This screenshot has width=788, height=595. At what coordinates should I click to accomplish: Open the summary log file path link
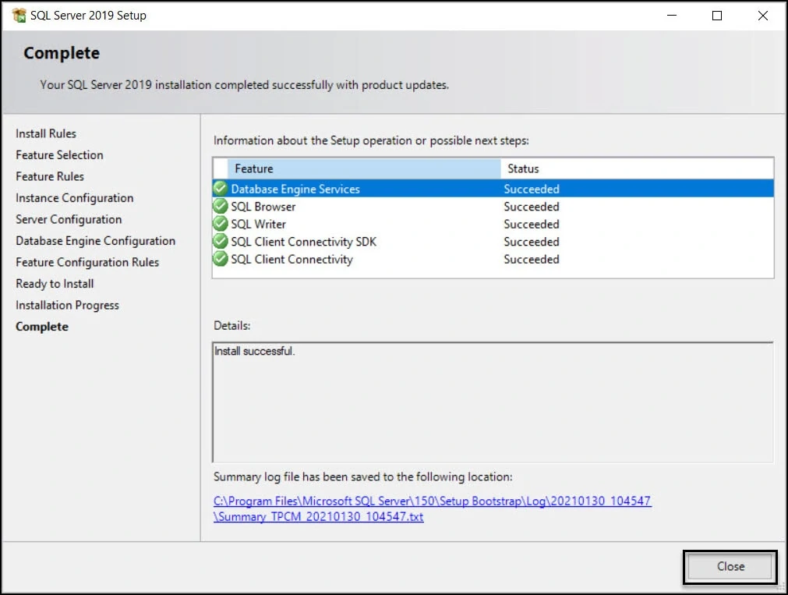[433, 508]
